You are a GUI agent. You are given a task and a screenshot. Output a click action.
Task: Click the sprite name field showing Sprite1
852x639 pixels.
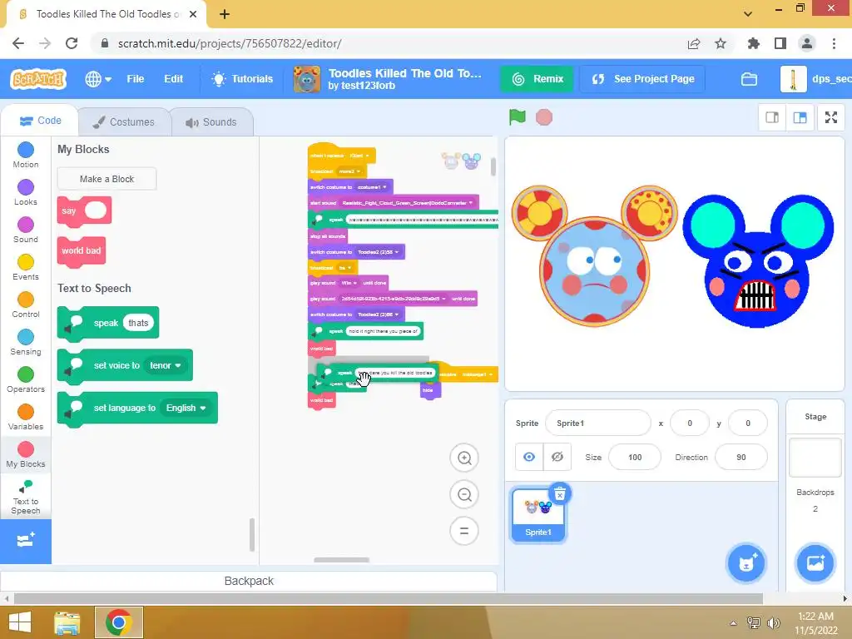point(597,424)
